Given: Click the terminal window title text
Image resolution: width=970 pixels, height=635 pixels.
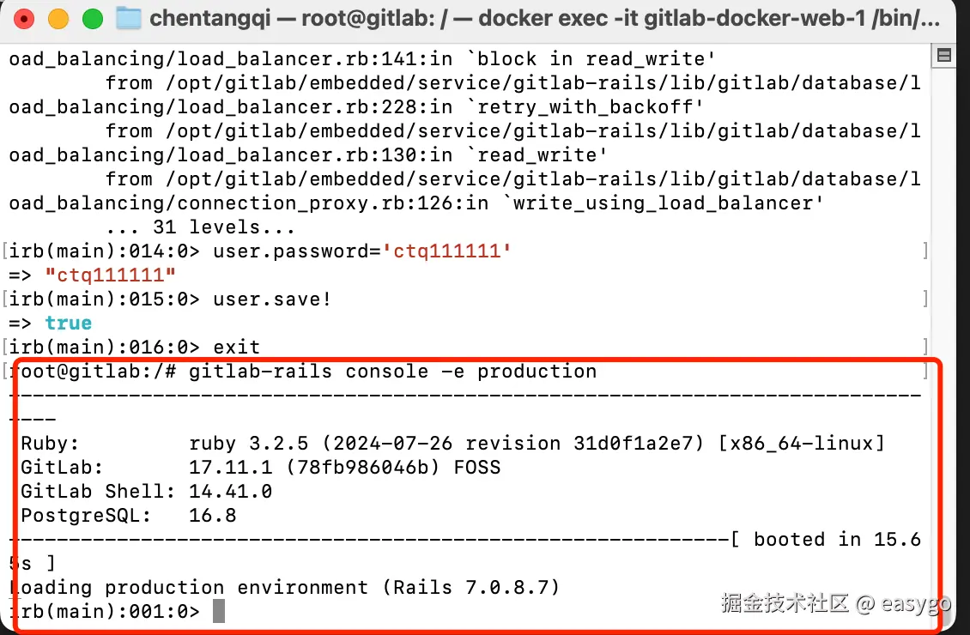Looking at the screenshot, I should pyautogui.click(x=544, y=18).
